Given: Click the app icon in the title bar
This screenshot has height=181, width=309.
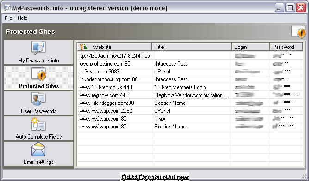Looking at the screenshot, I should (7, 8).
